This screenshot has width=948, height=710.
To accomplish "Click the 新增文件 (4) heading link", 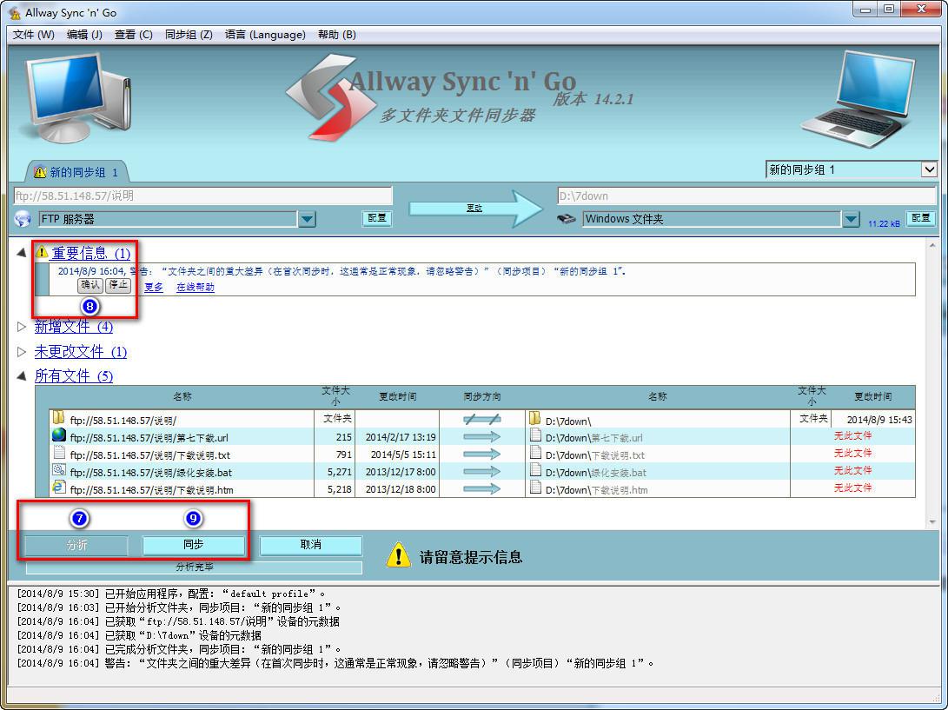I will point(74,327).
